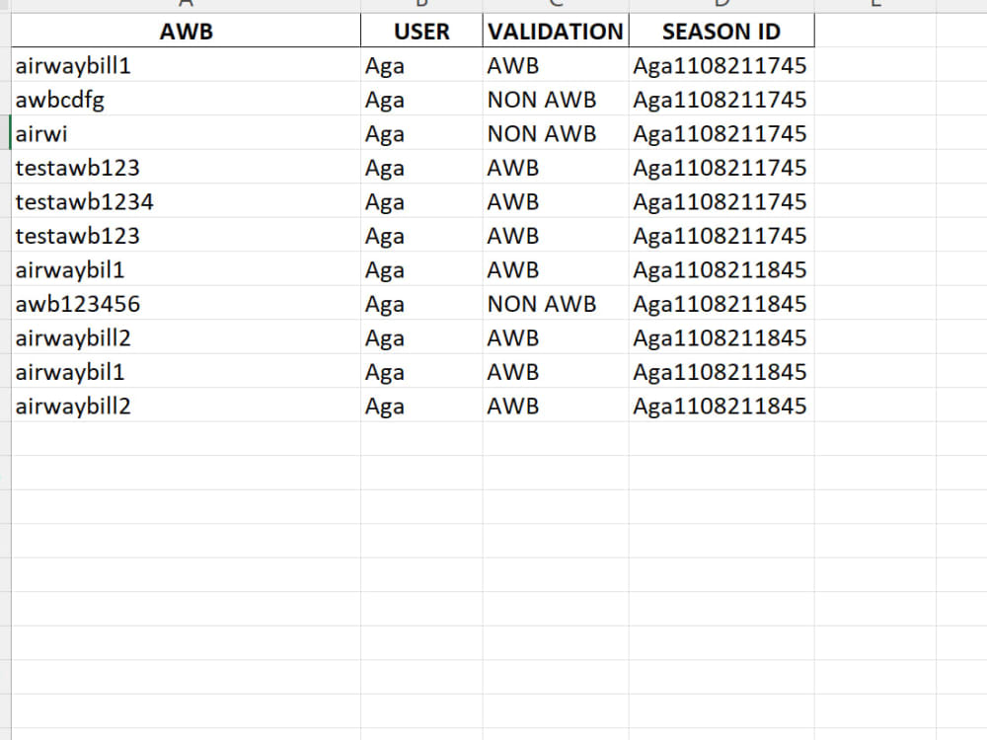The height and width of the screenshot is (740, 987).
Task: Click column header E
Action: tap(873, 5)
